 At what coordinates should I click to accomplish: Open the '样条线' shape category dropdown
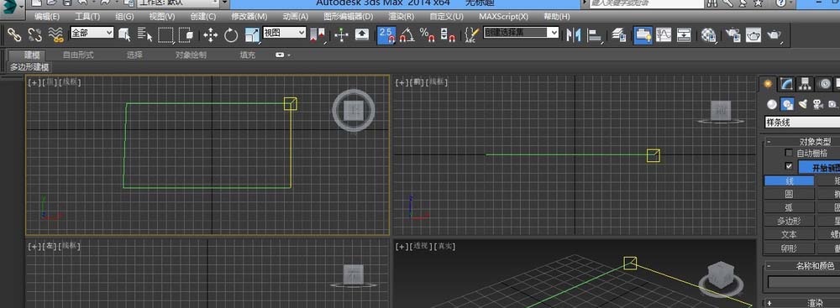coord(802,123)
